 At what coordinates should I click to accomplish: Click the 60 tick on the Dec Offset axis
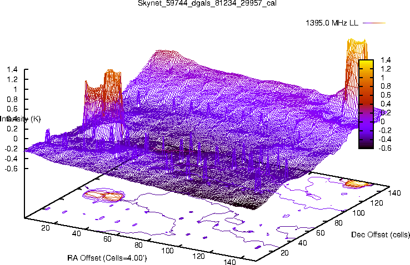pyautogui.click(x=321, y=233)
